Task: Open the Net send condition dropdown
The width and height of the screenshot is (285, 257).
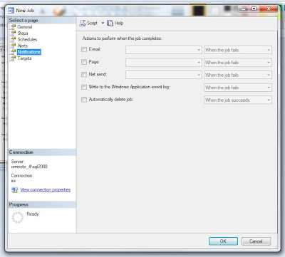Action: tap(238, 75)
